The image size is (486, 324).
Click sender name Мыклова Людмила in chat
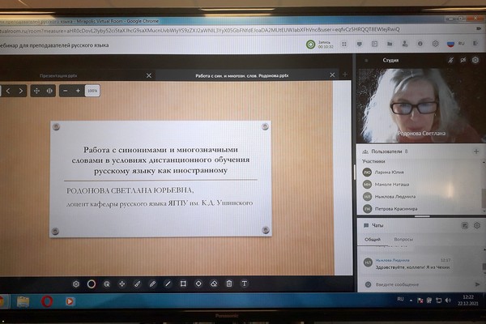392,261
